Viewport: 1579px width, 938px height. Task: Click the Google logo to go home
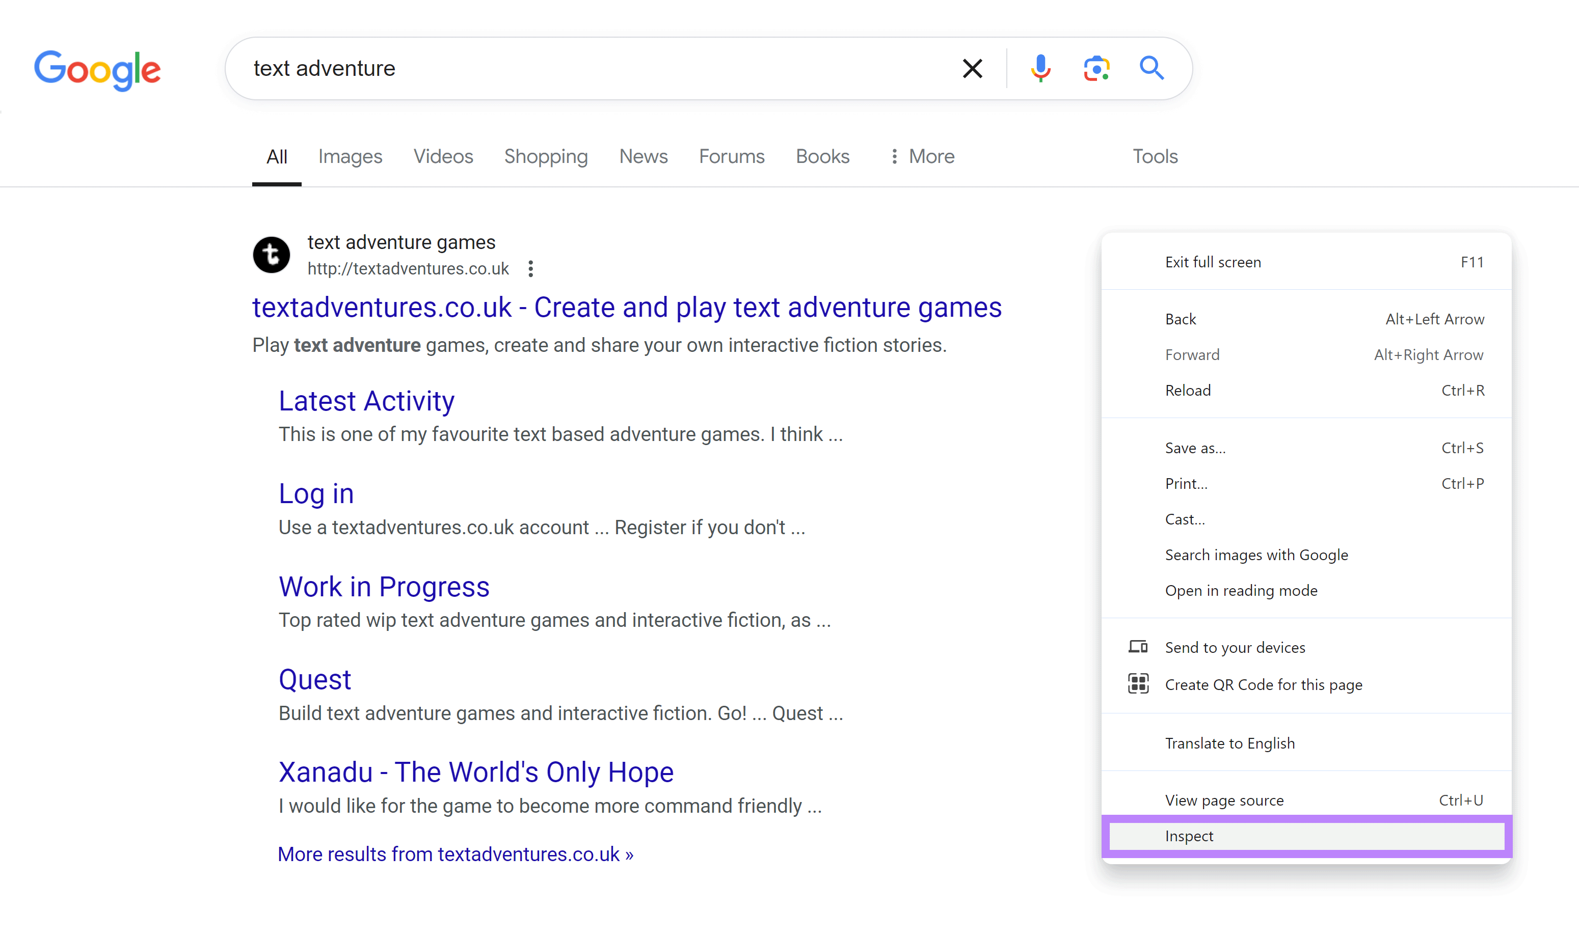coord(97,70)
